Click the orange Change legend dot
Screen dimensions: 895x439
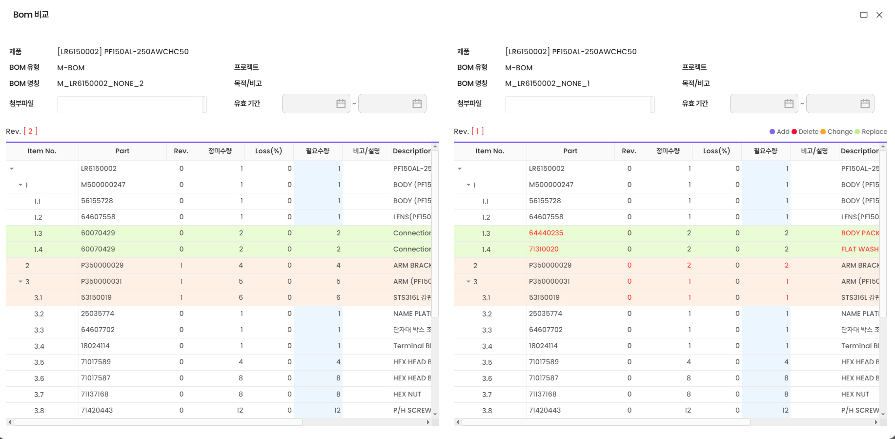point(823,131)
